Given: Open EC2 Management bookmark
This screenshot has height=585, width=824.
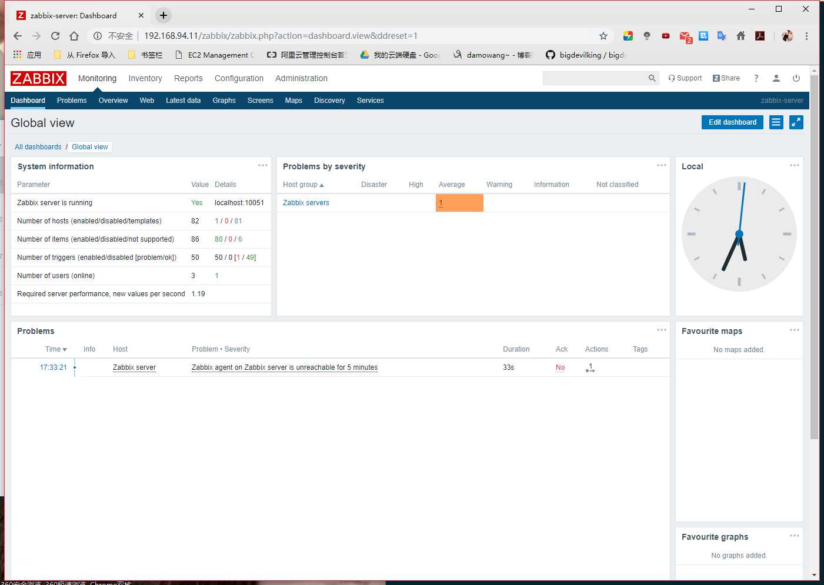Looking at the screenshot, I should click(x=215, y=55).
